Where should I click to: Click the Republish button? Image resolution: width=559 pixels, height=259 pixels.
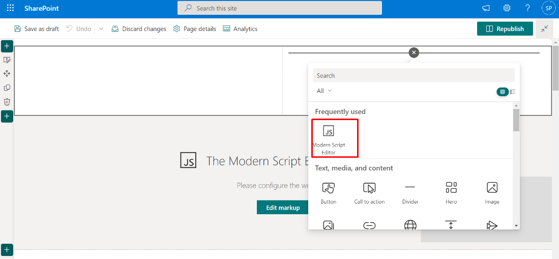click(505, 29)
